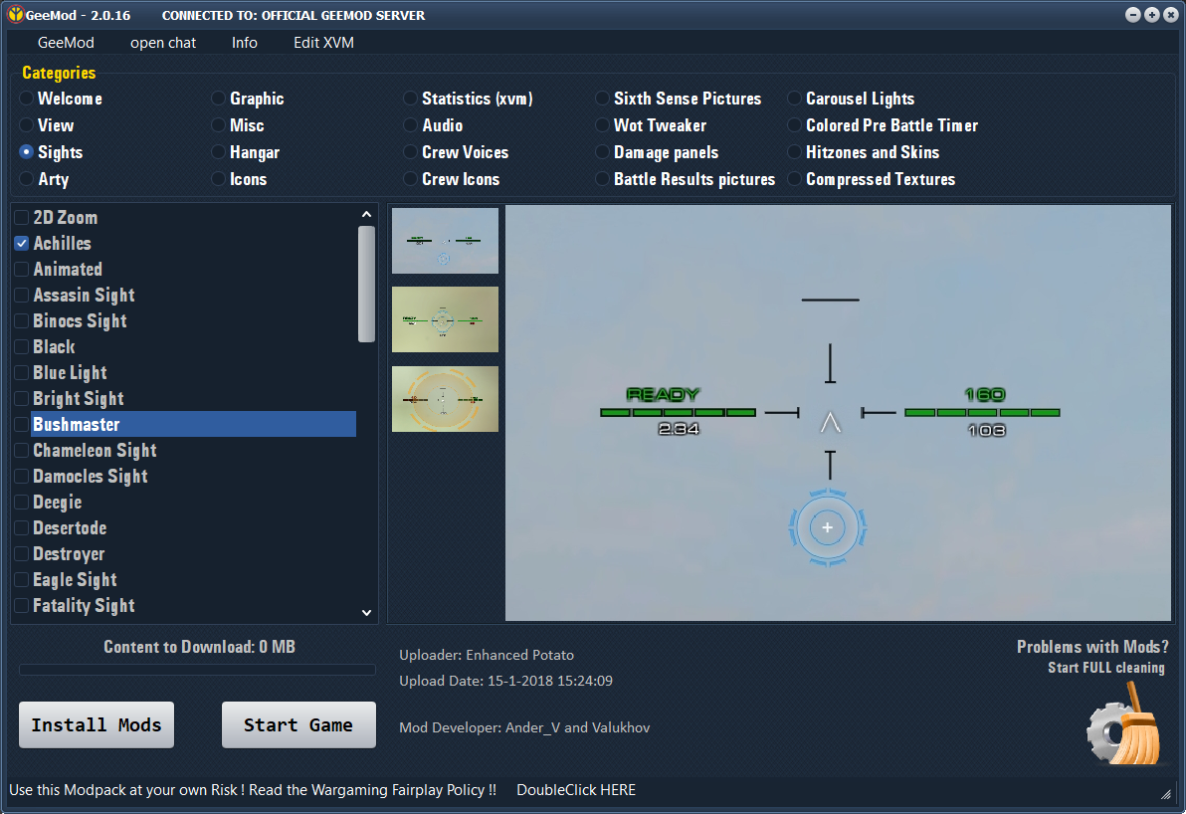This screenshot has width=1186, height=814.
Task: Open the Edit XVM menu
Action: pos(323,43)
